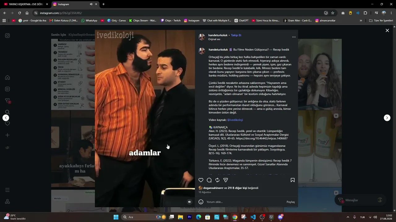Screen dimensions: 396x222
Task: Repost the post with the repost icon
Action: (217, 180)
